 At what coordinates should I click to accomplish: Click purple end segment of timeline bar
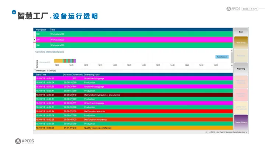coord(75,61)
